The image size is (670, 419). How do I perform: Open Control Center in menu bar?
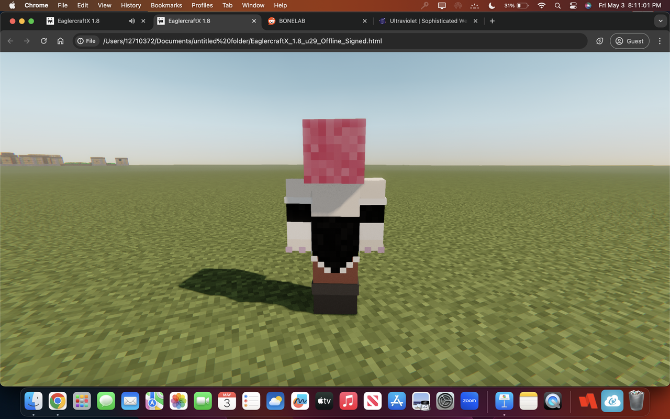point(573,5)
